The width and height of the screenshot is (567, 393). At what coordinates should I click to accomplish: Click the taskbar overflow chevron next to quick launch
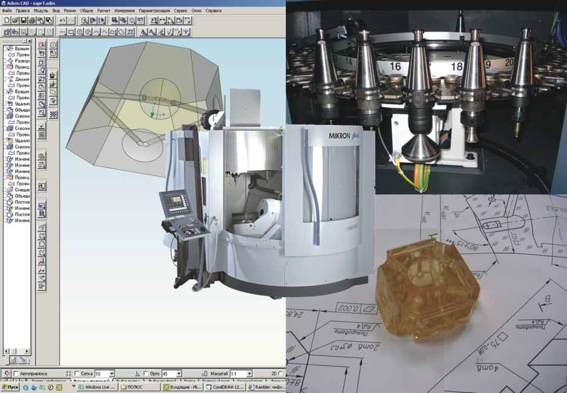(74, 386)
